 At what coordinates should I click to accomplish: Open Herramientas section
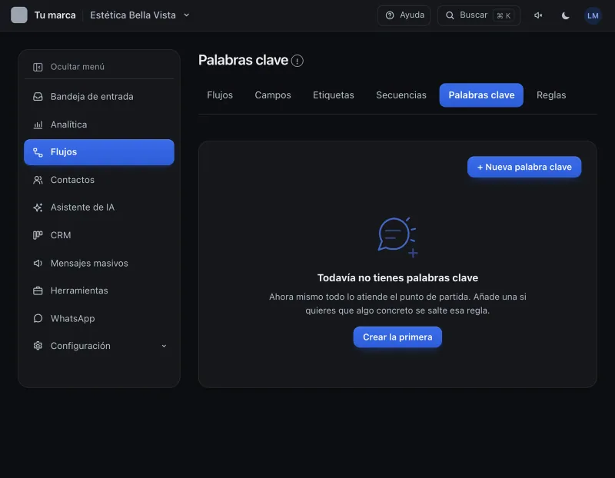99,290
